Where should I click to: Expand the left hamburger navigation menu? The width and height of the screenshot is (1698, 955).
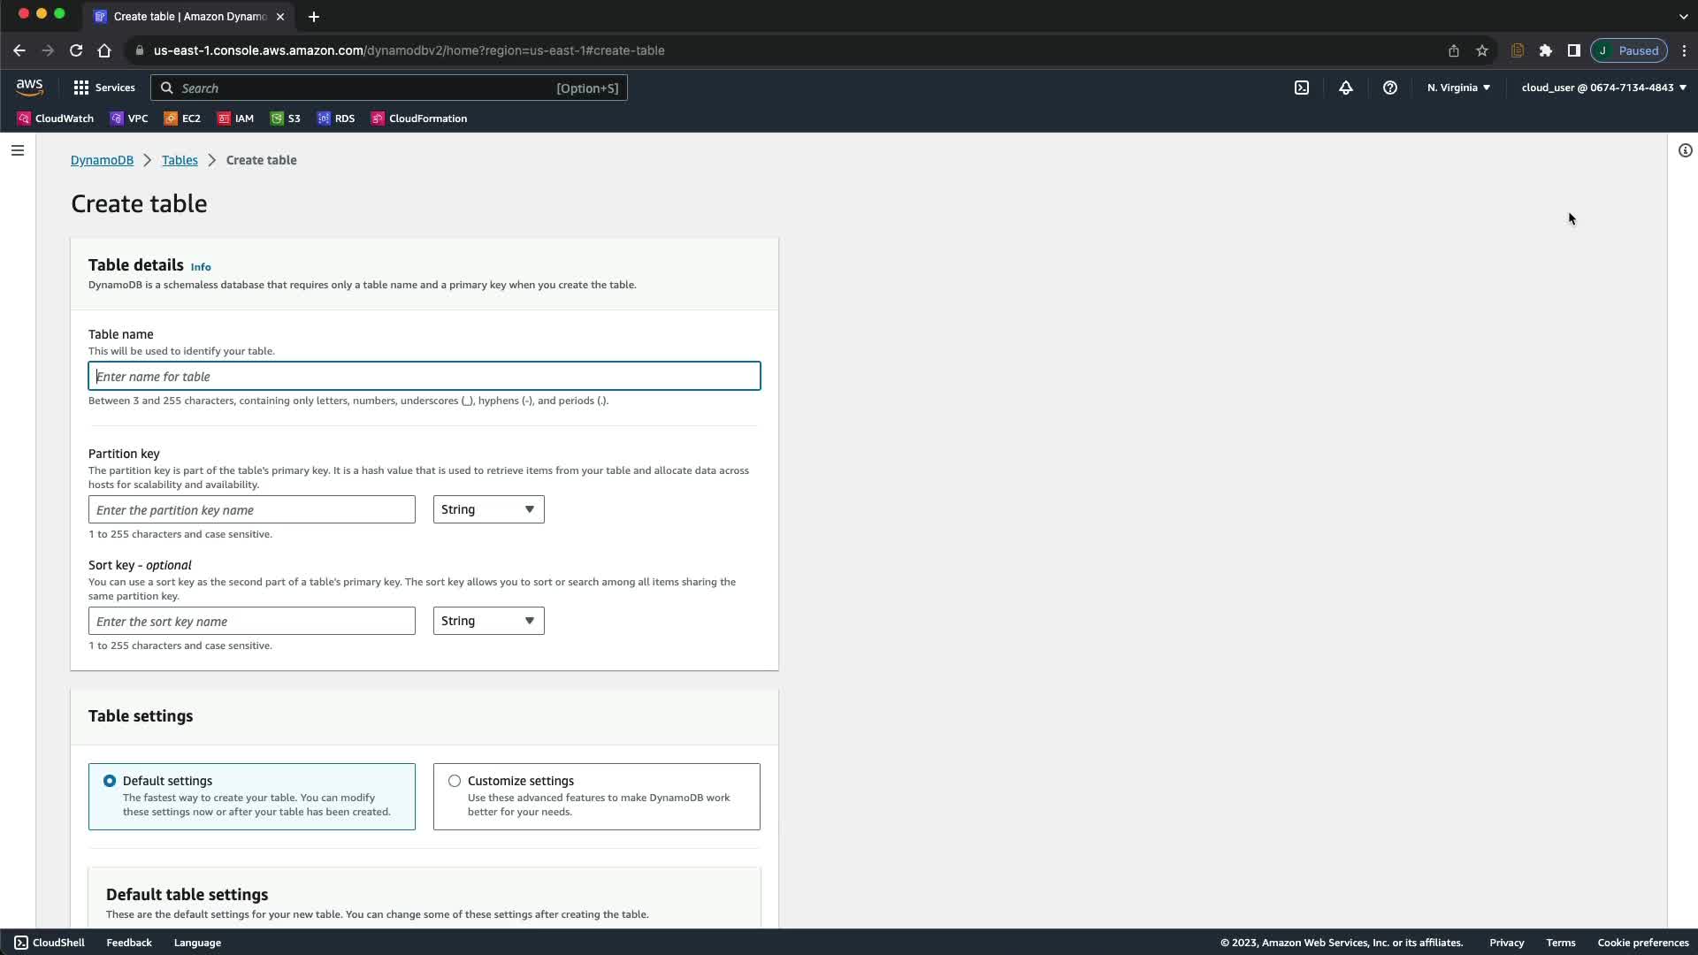coord(17,150)
